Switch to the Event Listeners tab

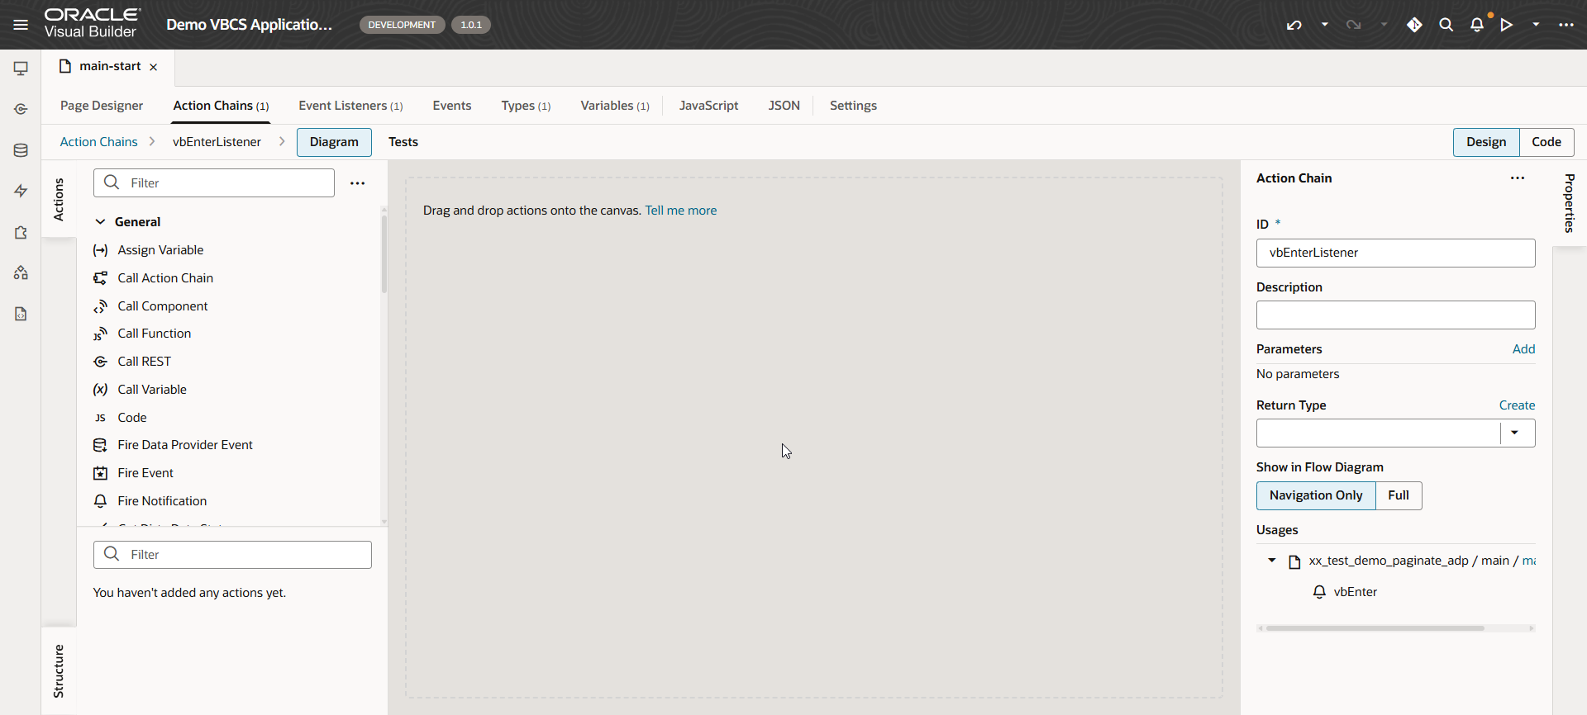pos(350,106)
